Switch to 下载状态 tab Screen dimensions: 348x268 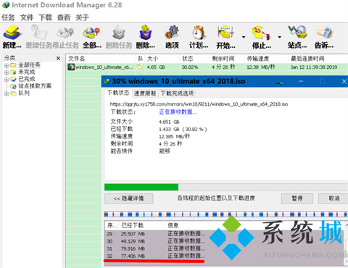click(x=118, y=93)
